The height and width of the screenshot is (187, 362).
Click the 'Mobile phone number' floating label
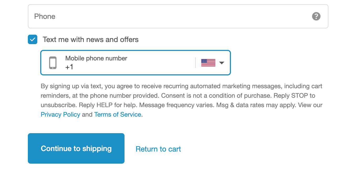tap(96, 58)
